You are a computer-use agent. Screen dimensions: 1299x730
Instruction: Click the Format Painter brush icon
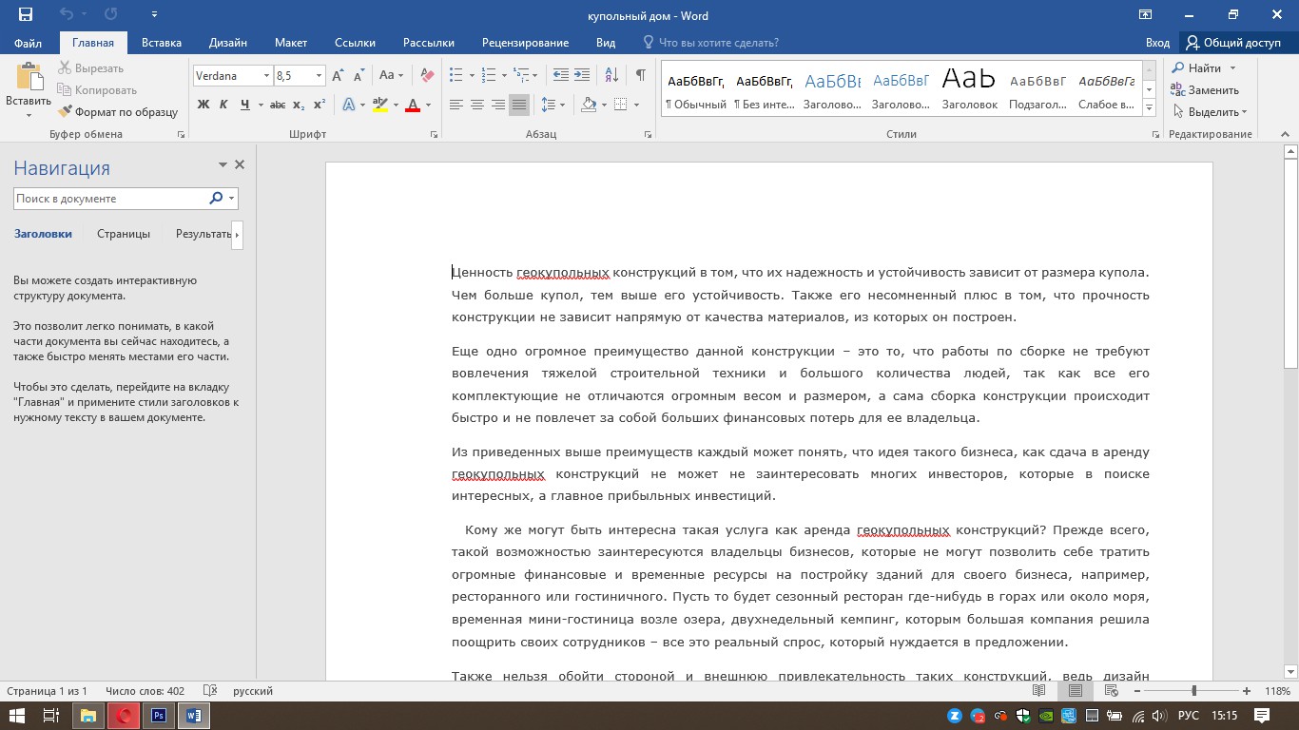65,112
